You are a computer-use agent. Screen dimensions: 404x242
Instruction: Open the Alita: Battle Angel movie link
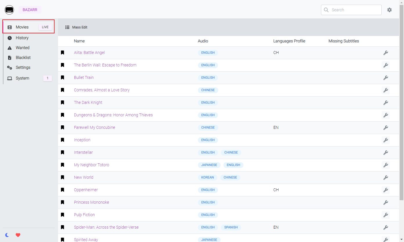click(89, 53)
